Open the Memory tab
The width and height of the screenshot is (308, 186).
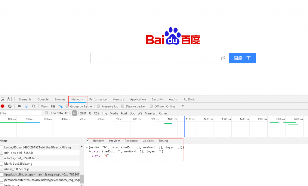[118, 99]
